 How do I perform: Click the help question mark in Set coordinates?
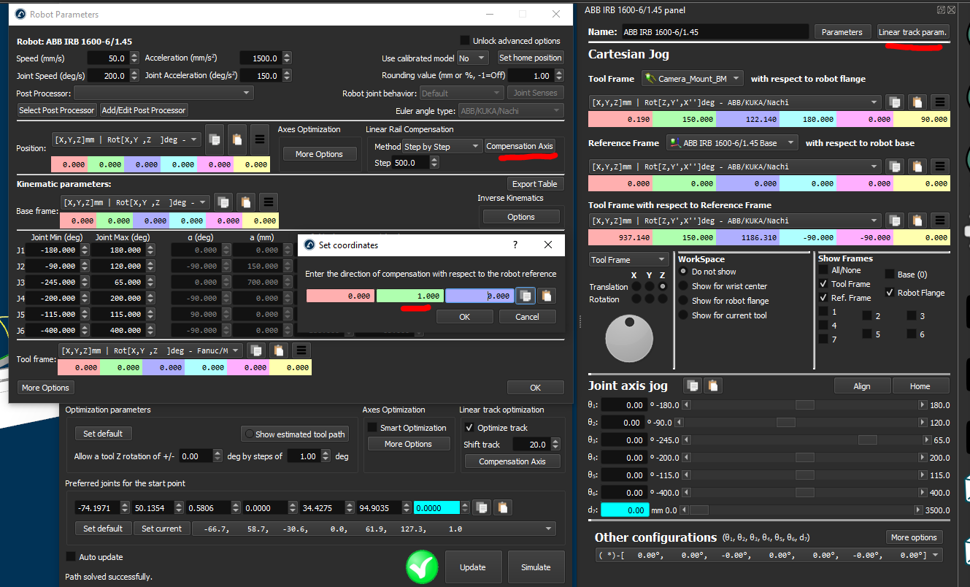click(x=515, y=245)
